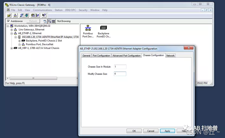Image resolution: width=225 pixels, height=138 pixels.
Task: Switch to the Advanced Port Configuration tab
Action: click(x=126, y=56)
